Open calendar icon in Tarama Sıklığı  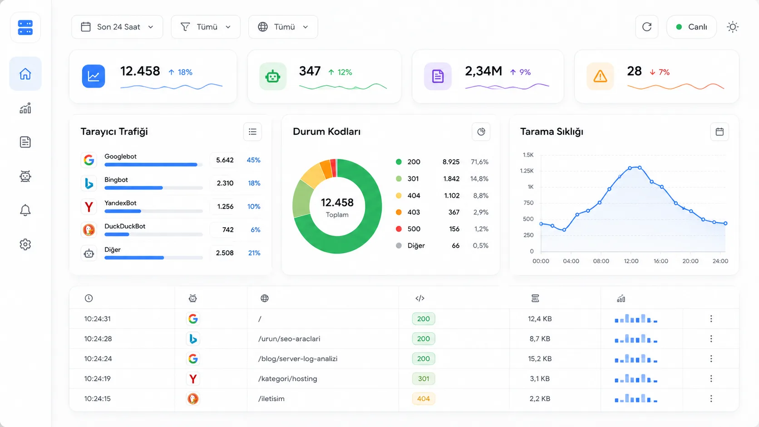[720, 132]
